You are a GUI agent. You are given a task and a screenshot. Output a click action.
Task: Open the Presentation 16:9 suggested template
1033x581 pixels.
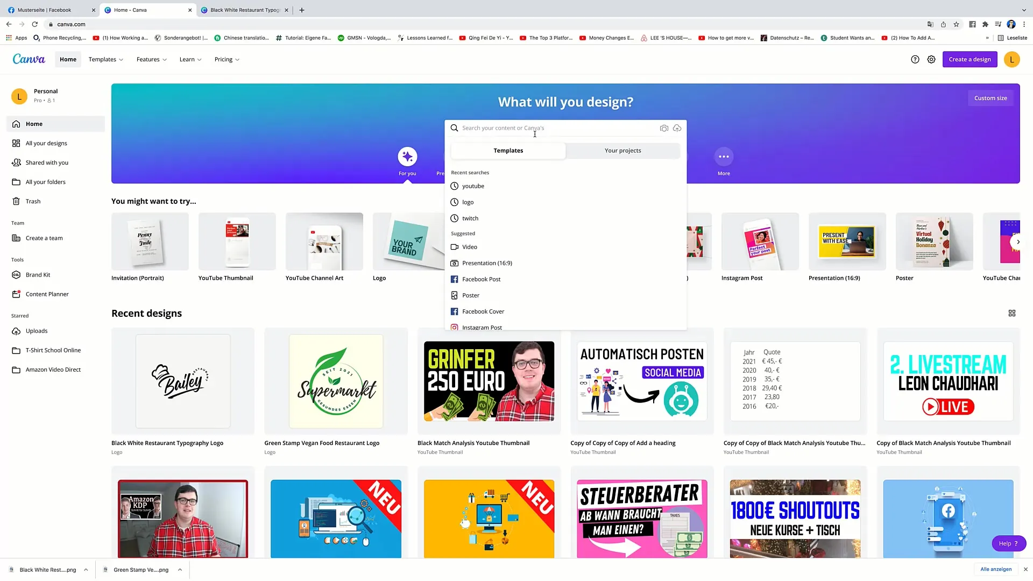[487, 263]
